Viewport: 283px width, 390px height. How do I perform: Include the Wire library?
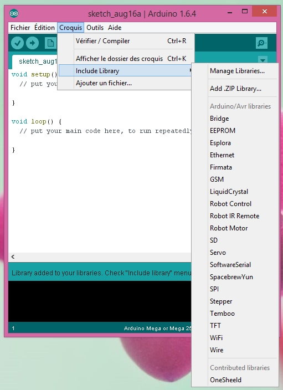tap(235, 350)
